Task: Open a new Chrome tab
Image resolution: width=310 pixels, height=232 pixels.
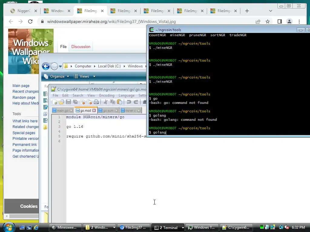Action: 247,11
